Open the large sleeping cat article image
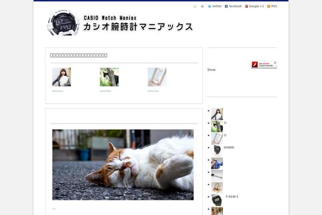Viewport: 322px width, 215px height. [x=123, y=165]
